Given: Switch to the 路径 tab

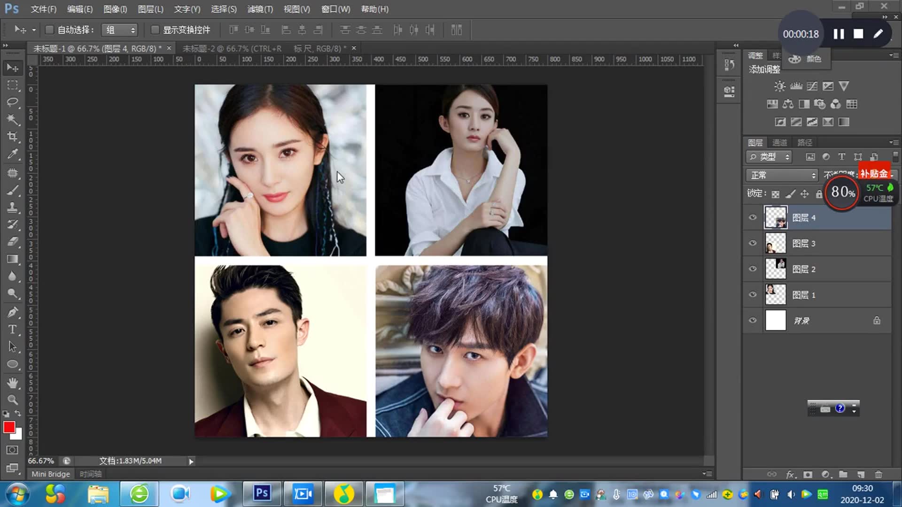Looking at the screenshot, I should point(804,142).
